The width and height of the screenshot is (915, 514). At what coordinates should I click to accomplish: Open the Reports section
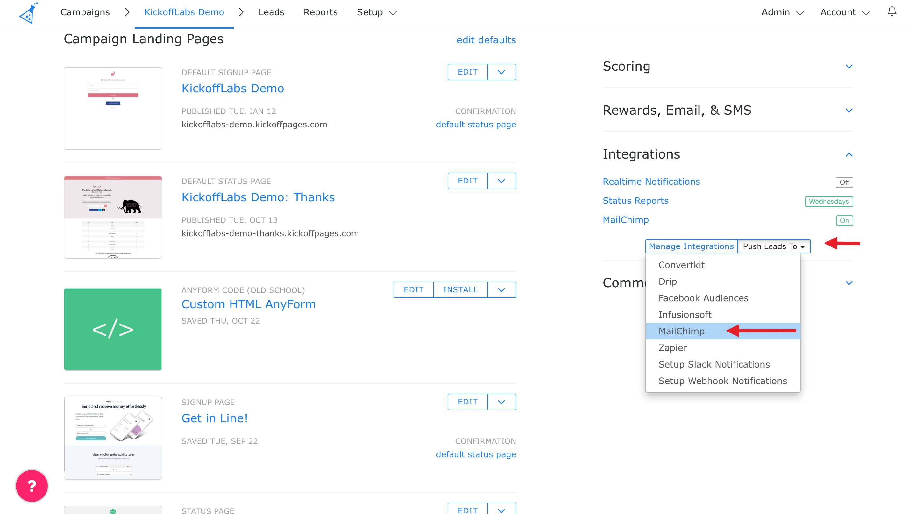tap(320, 12)
